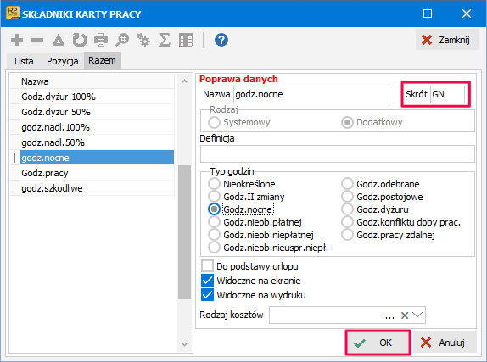The image size is (487, 362).
Task: Click the magnifier search icon
Action: pos(122,40)
